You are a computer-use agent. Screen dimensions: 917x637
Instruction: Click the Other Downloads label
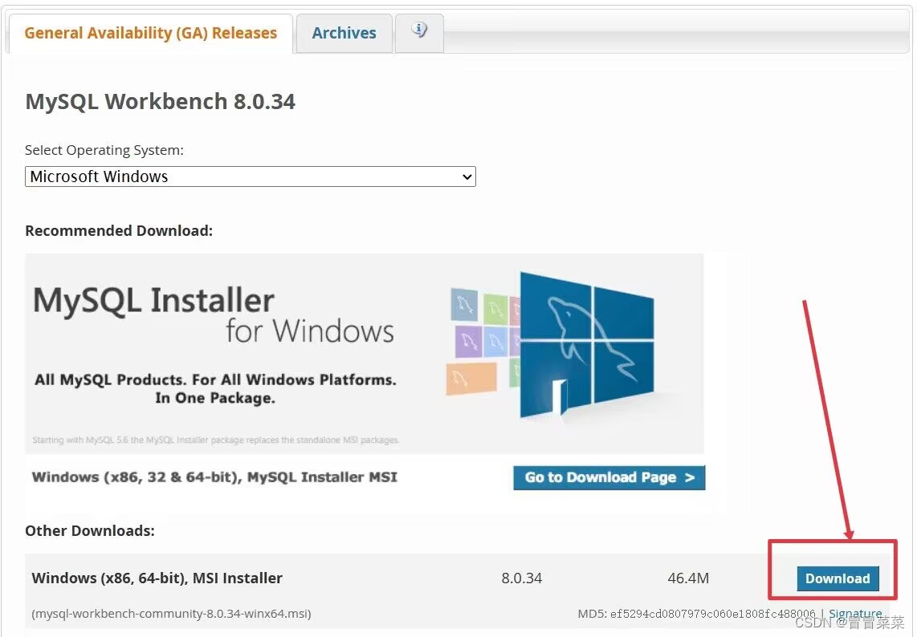coord(90,530)
